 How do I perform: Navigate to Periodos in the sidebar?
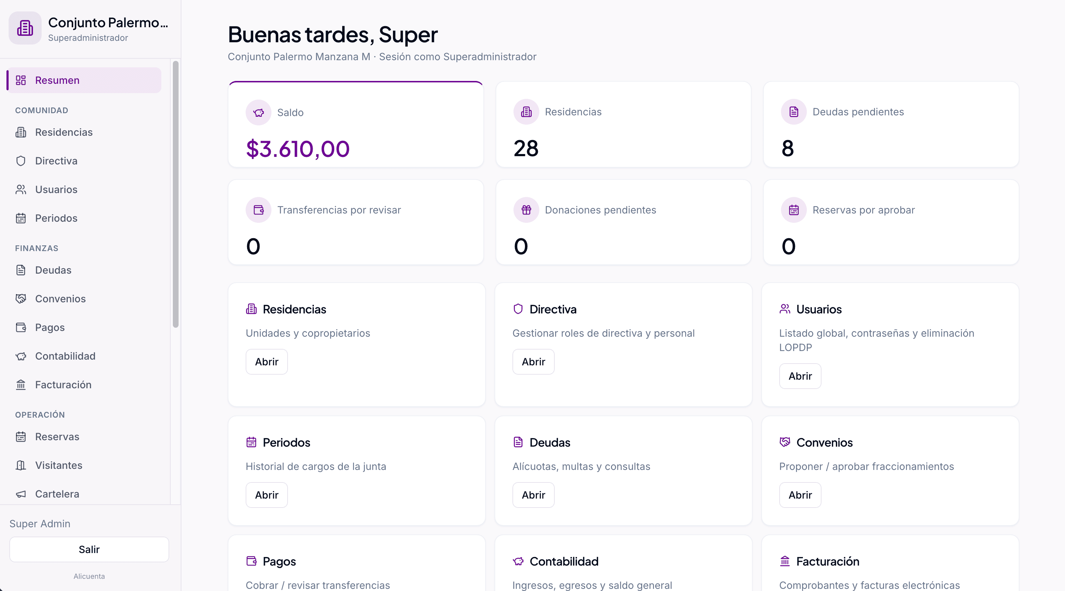pos(84,218)
